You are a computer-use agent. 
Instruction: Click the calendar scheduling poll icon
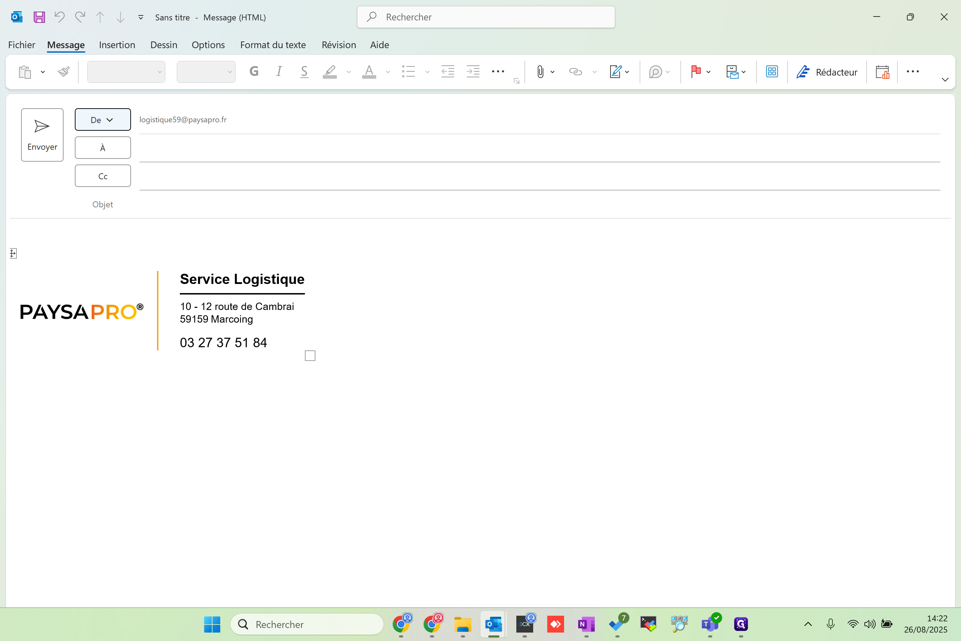pyautogui.click(x=882, y=72)
